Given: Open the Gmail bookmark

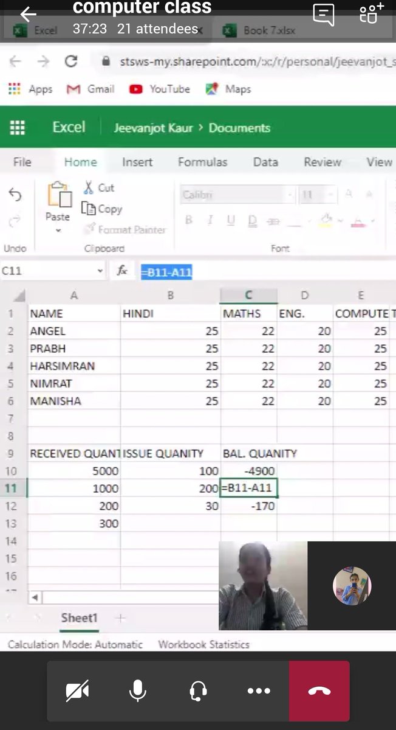Looking at the screenshot, I should [x=90, y=89].
